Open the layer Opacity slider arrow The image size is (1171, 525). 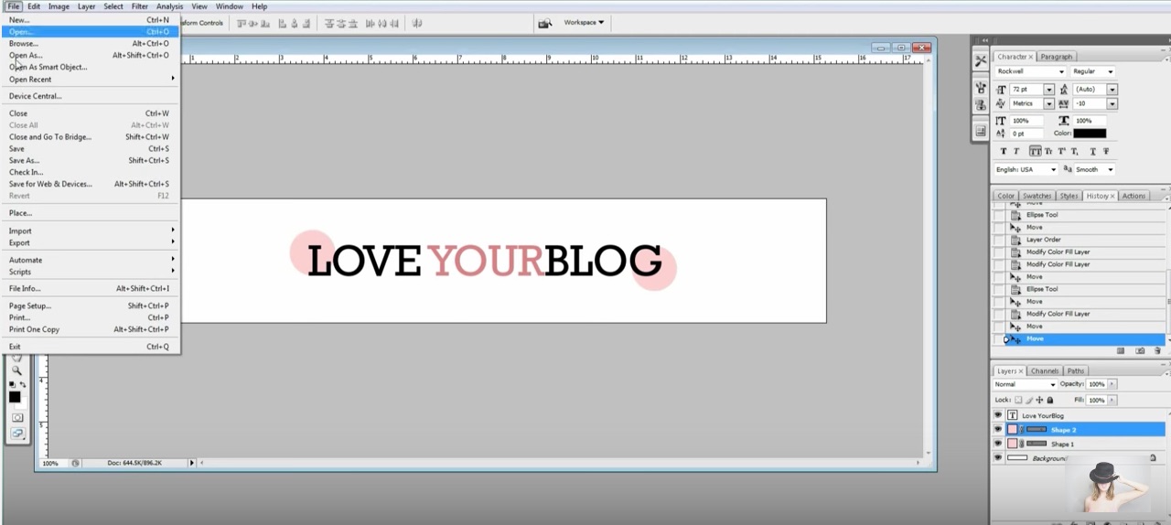point(1112,384)
